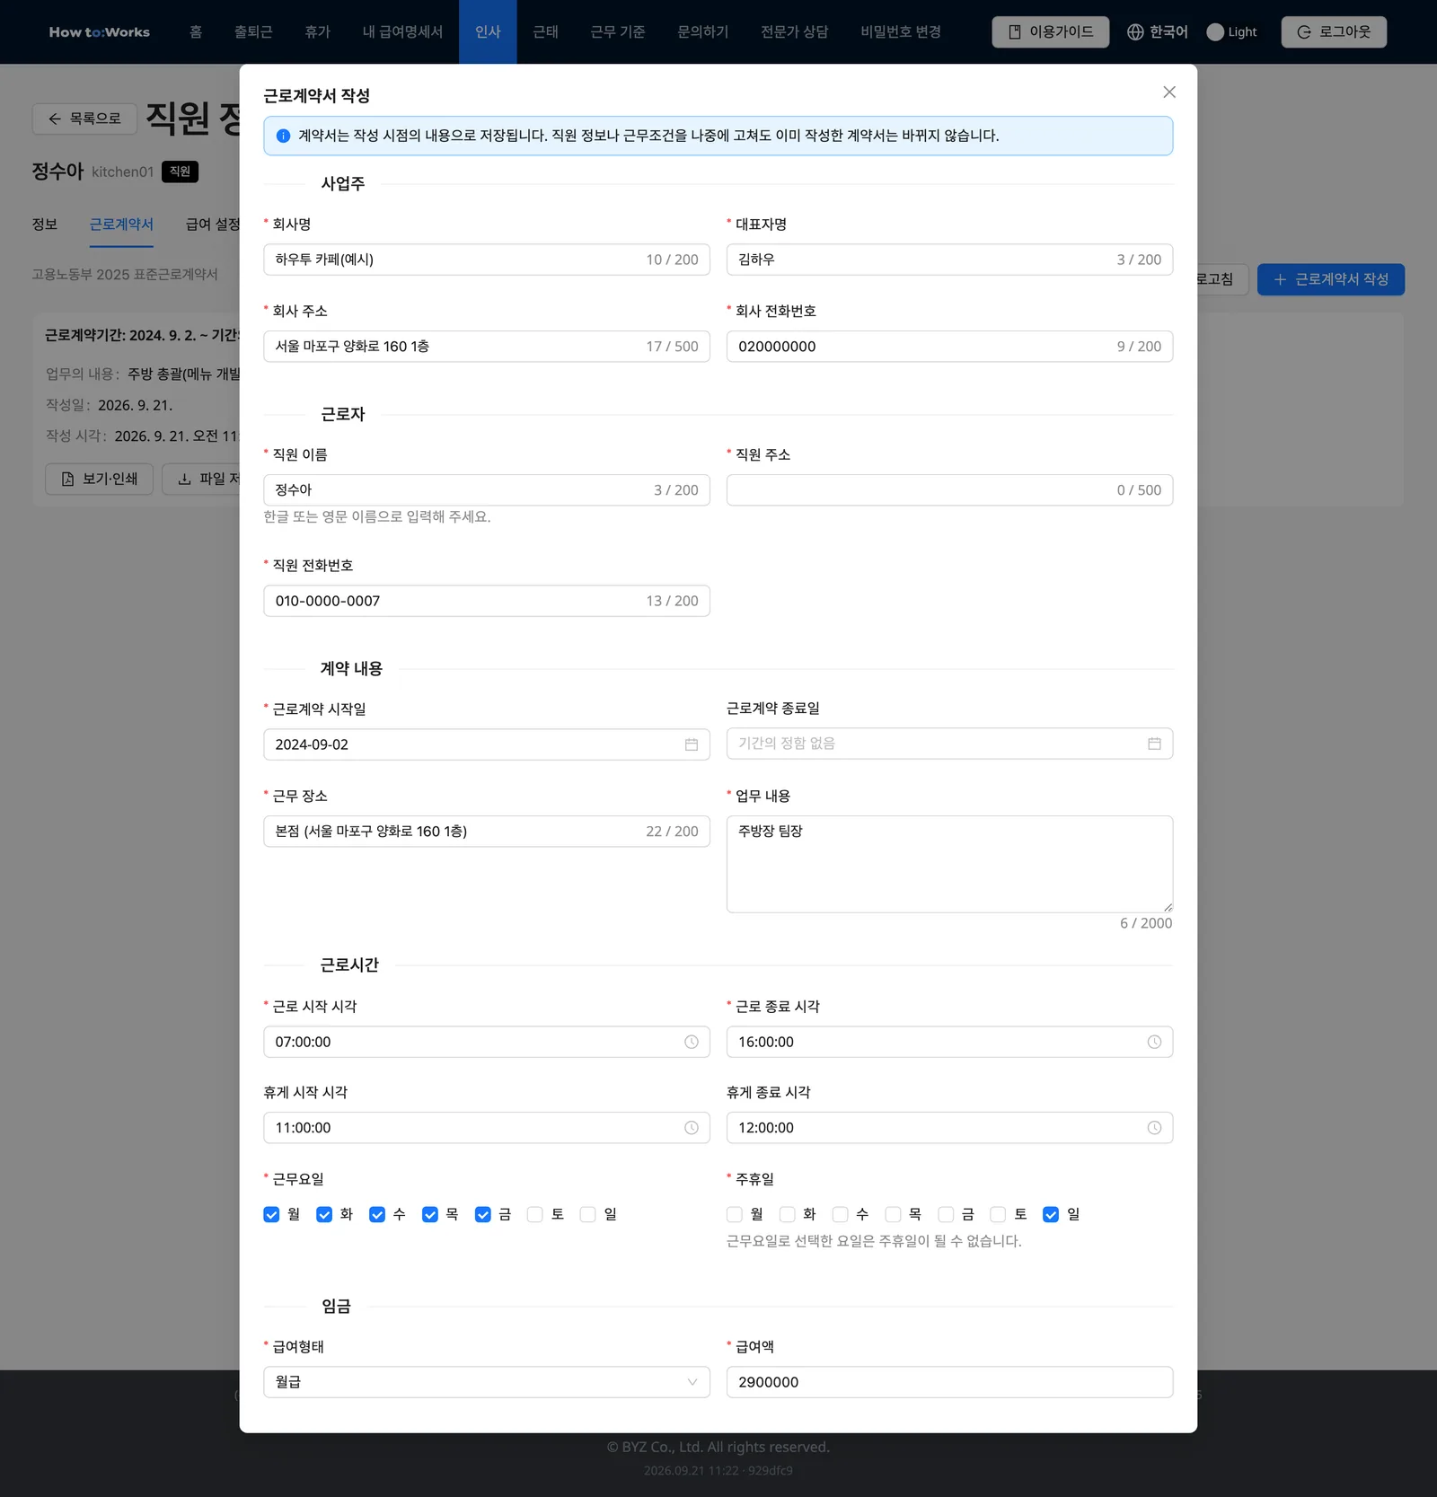Select the 근로계약서 tab
Image resolution: width=1437 pixels, height=1497 pixels.
121,225
